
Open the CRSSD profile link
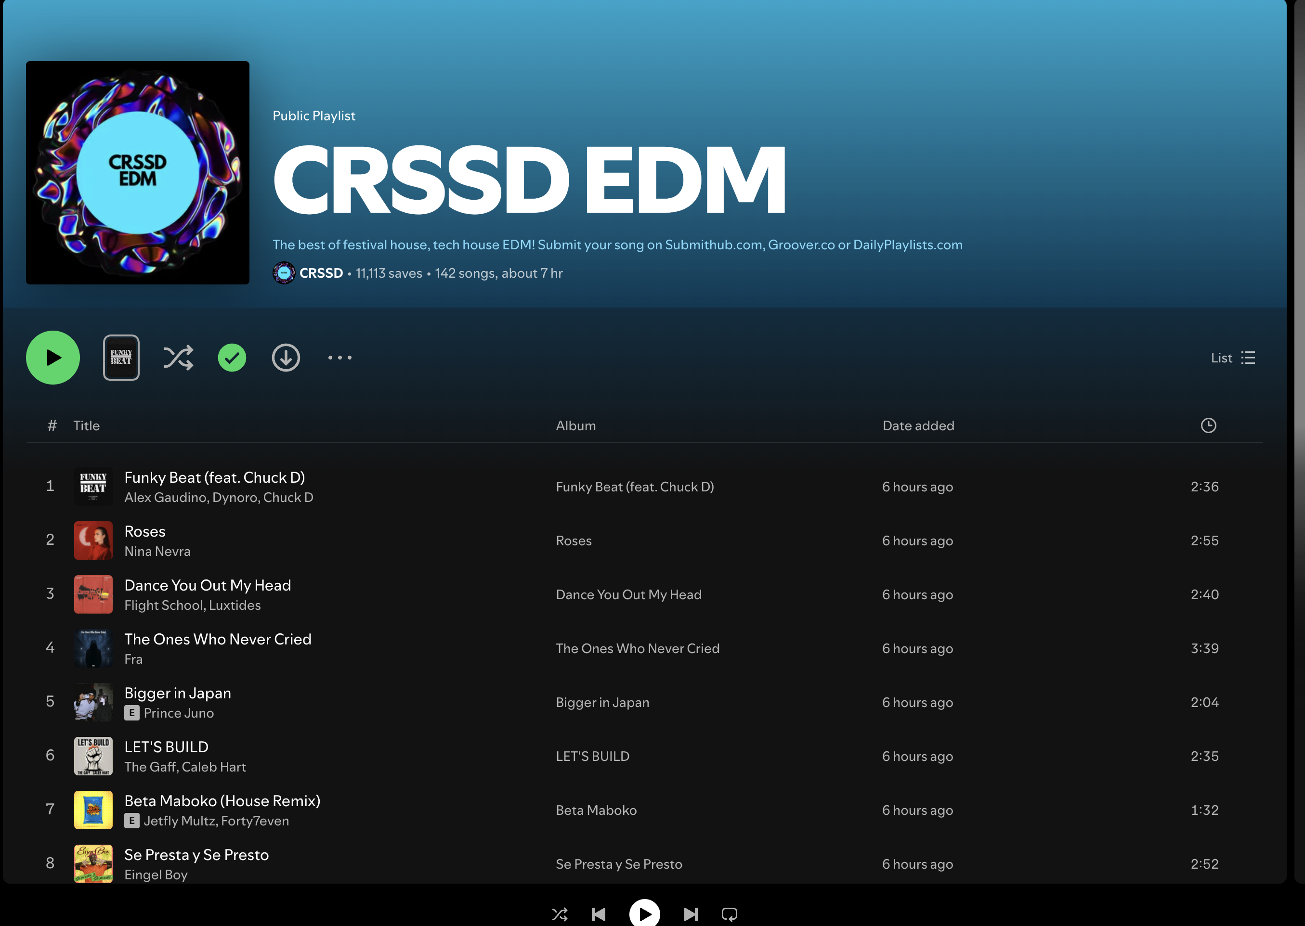click(321, 273)
